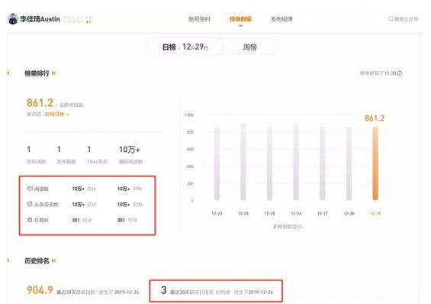Open the 日榜 12月29日 date selector

185,47
